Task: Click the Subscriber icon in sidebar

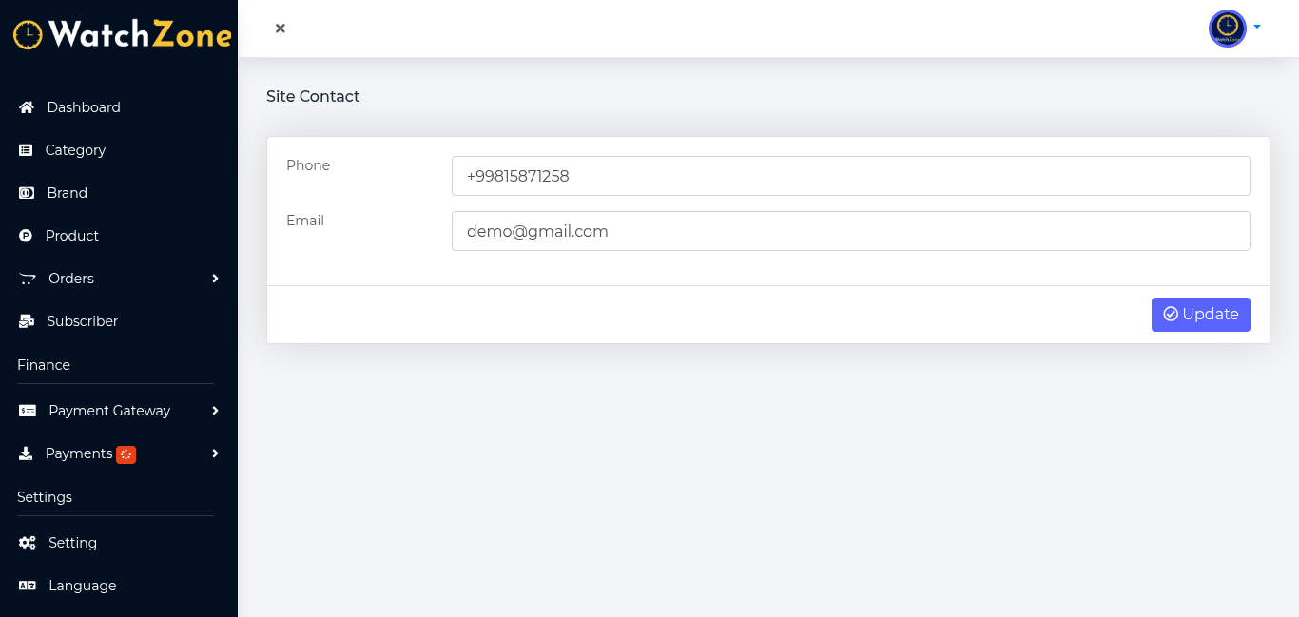Action: 27,321
